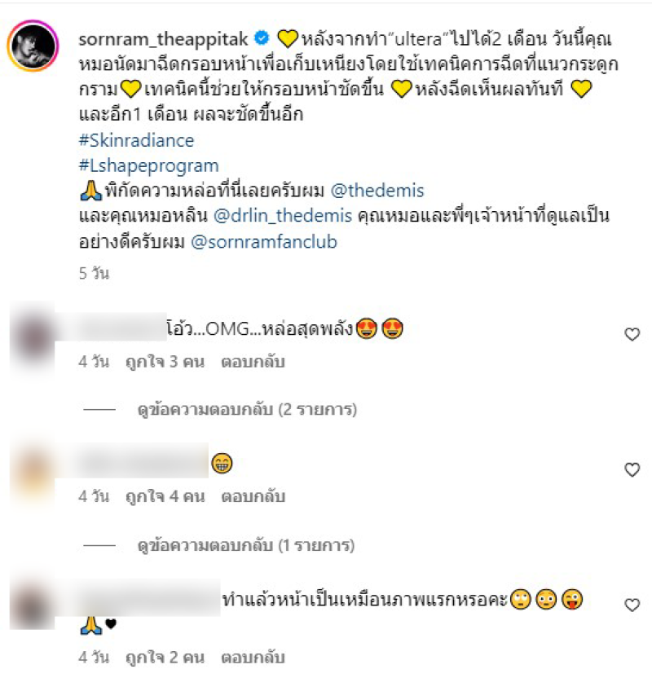
Task: View the 2 likes on last comment
Action: 165,658
